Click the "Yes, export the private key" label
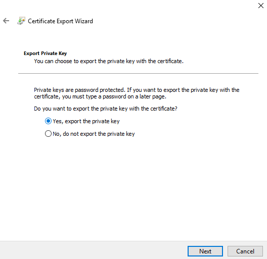This screenshot has height=259, width=267. click(x=86, y=121)
